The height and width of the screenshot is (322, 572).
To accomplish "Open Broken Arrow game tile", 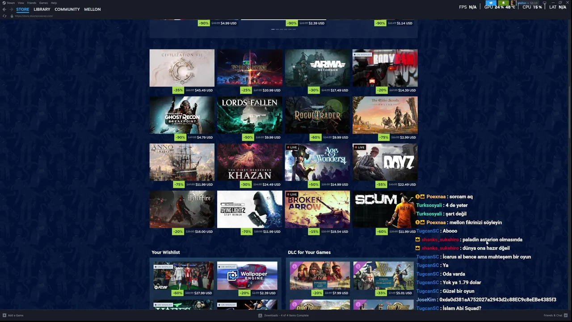I will [x=317, y=209].
